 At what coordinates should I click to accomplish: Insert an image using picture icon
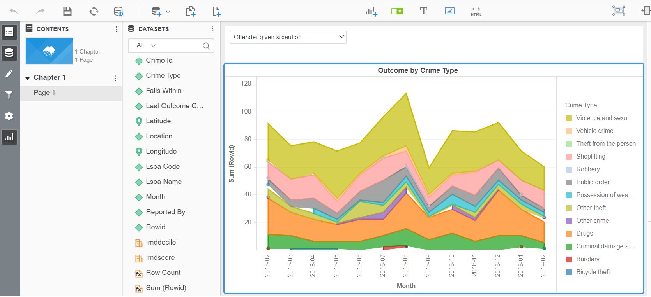449,11
